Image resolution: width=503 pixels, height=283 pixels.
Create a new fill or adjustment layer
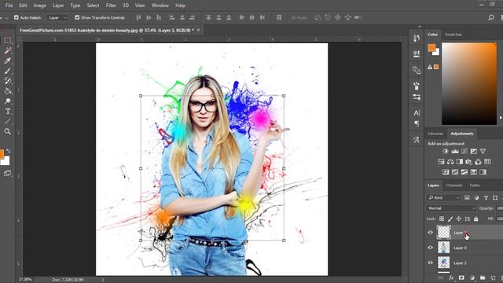(472, 277)
